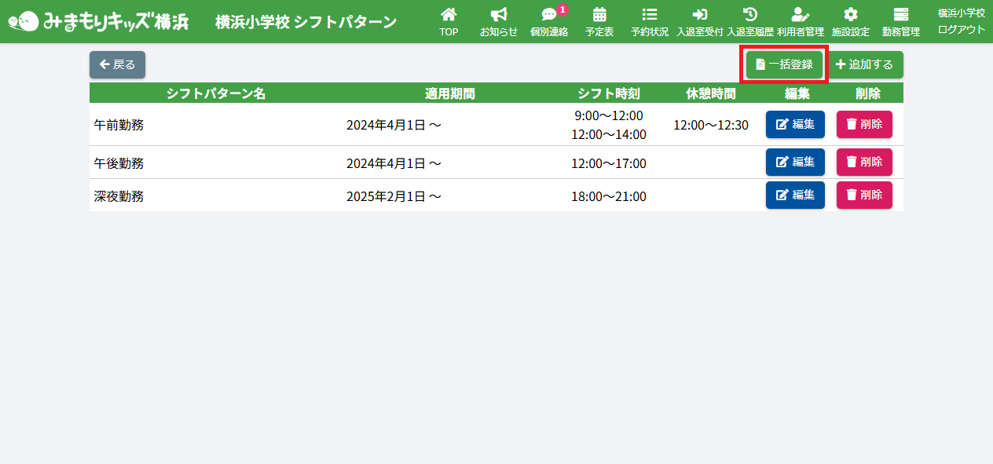Edit the 午前勤務 shift pattern
The width and height of the screenshot is (993, 464).
pyautogui.click(x=795, y=124)
